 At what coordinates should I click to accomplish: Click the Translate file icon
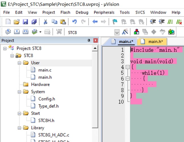(x=8, y=32)
